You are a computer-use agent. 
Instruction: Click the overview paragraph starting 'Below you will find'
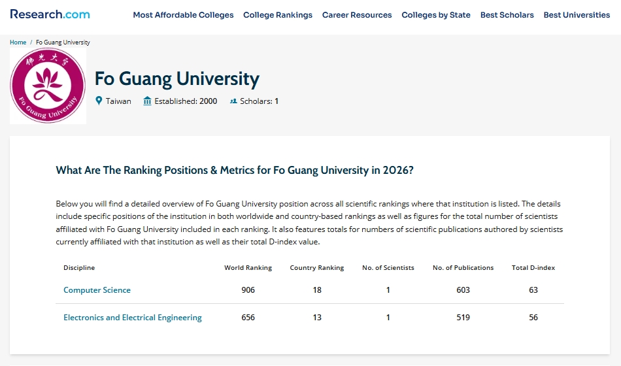click(x=309, y=223)
